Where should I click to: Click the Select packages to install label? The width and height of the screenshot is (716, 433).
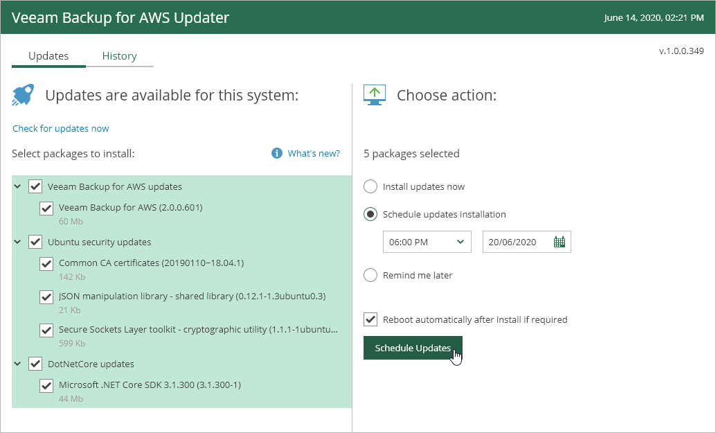tap(73, 154)
